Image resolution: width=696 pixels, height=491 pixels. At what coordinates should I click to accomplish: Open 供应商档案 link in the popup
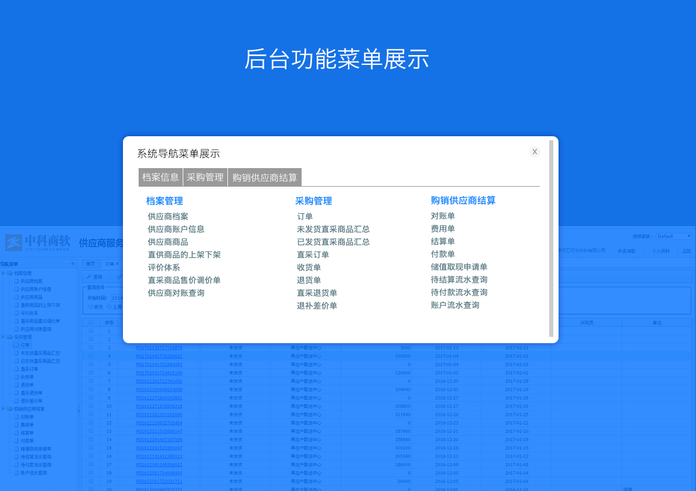click(168, 216)
